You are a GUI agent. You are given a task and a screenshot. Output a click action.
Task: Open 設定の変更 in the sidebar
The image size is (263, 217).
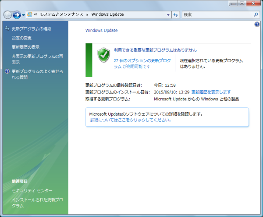pyautogui.click(x=21, y=38)
